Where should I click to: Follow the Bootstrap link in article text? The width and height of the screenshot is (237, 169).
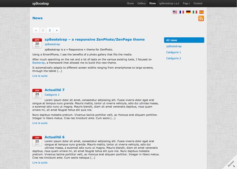(39, 63)
